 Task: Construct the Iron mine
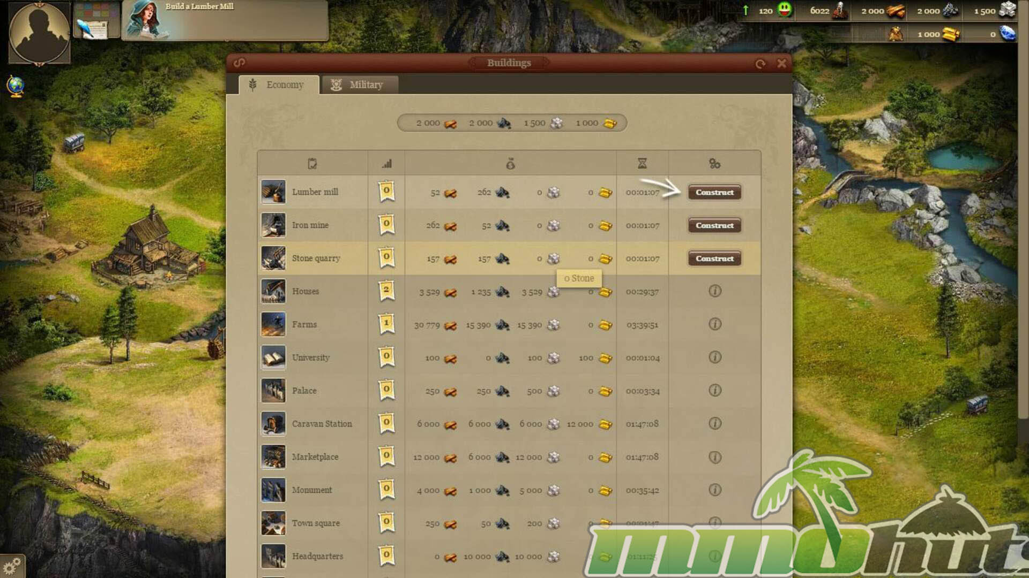(714, 225)
